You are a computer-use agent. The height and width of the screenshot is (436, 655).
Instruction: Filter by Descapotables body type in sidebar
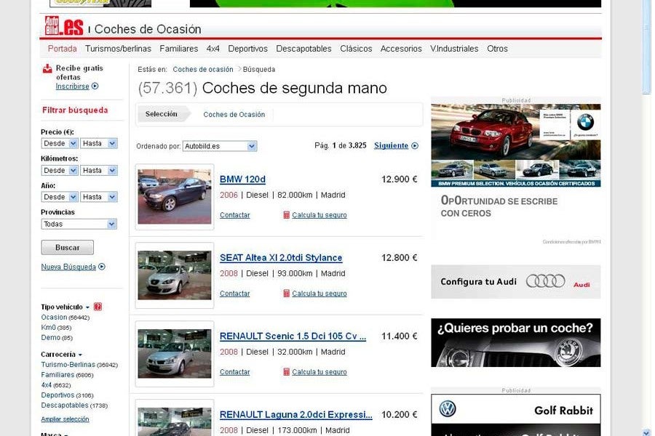coord(65,405)
